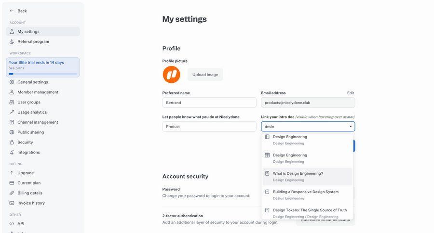Click the Upload image button
434x233 pixels.
click(x=205, y=75)
